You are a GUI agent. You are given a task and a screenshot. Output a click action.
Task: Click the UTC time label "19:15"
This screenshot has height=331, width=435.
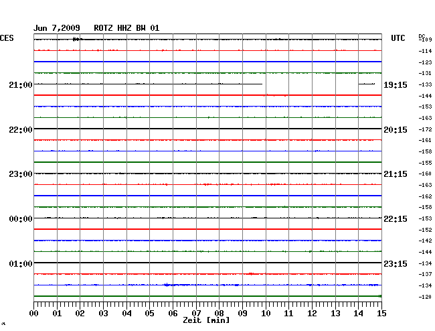[x=396, y=85]
